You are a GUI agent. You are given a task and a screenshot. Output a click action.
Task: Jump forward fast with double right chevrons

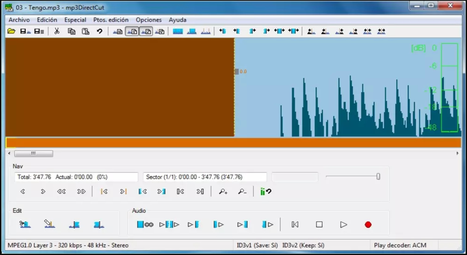(x=82, y=192)
